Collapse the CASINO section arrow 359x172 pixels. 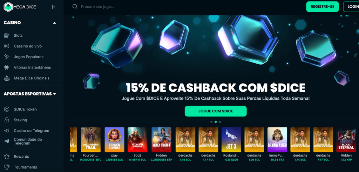tap(54, 23)
